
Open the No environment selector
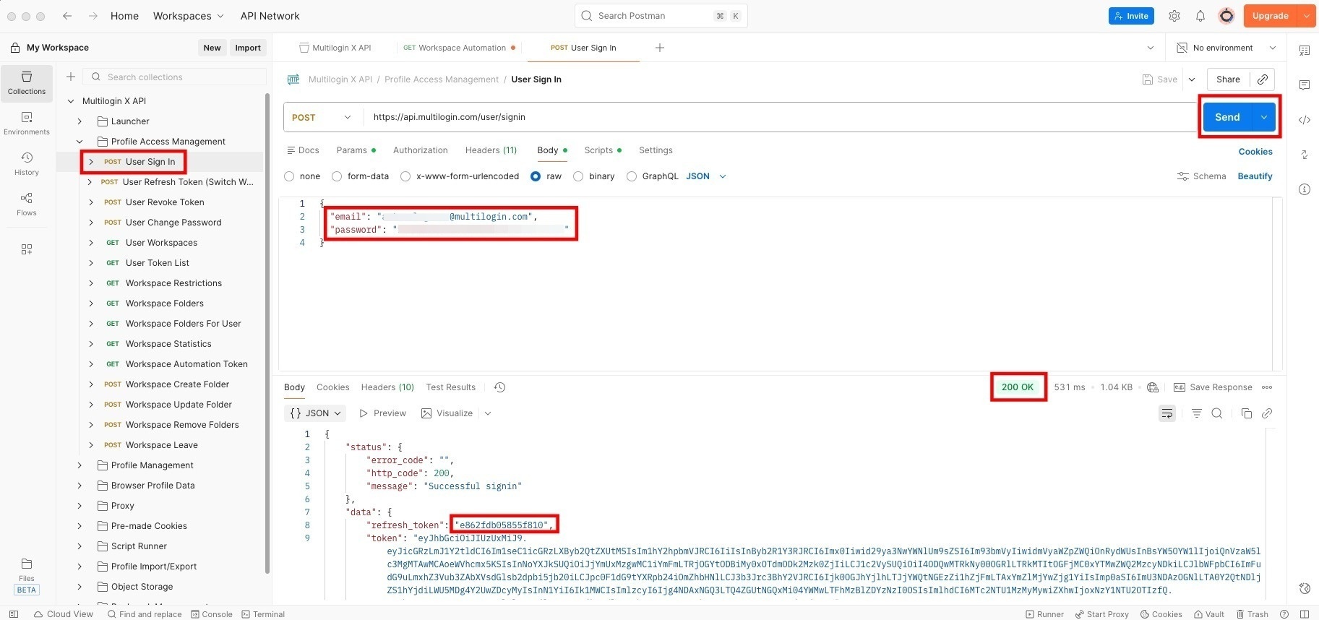[x=1226, y=48]
